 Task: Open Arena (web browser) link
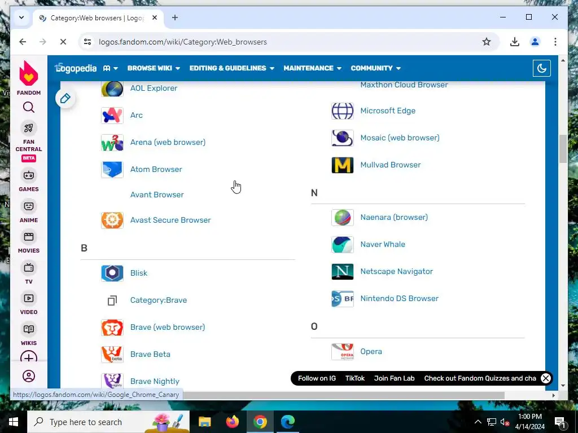coord(168,143)
